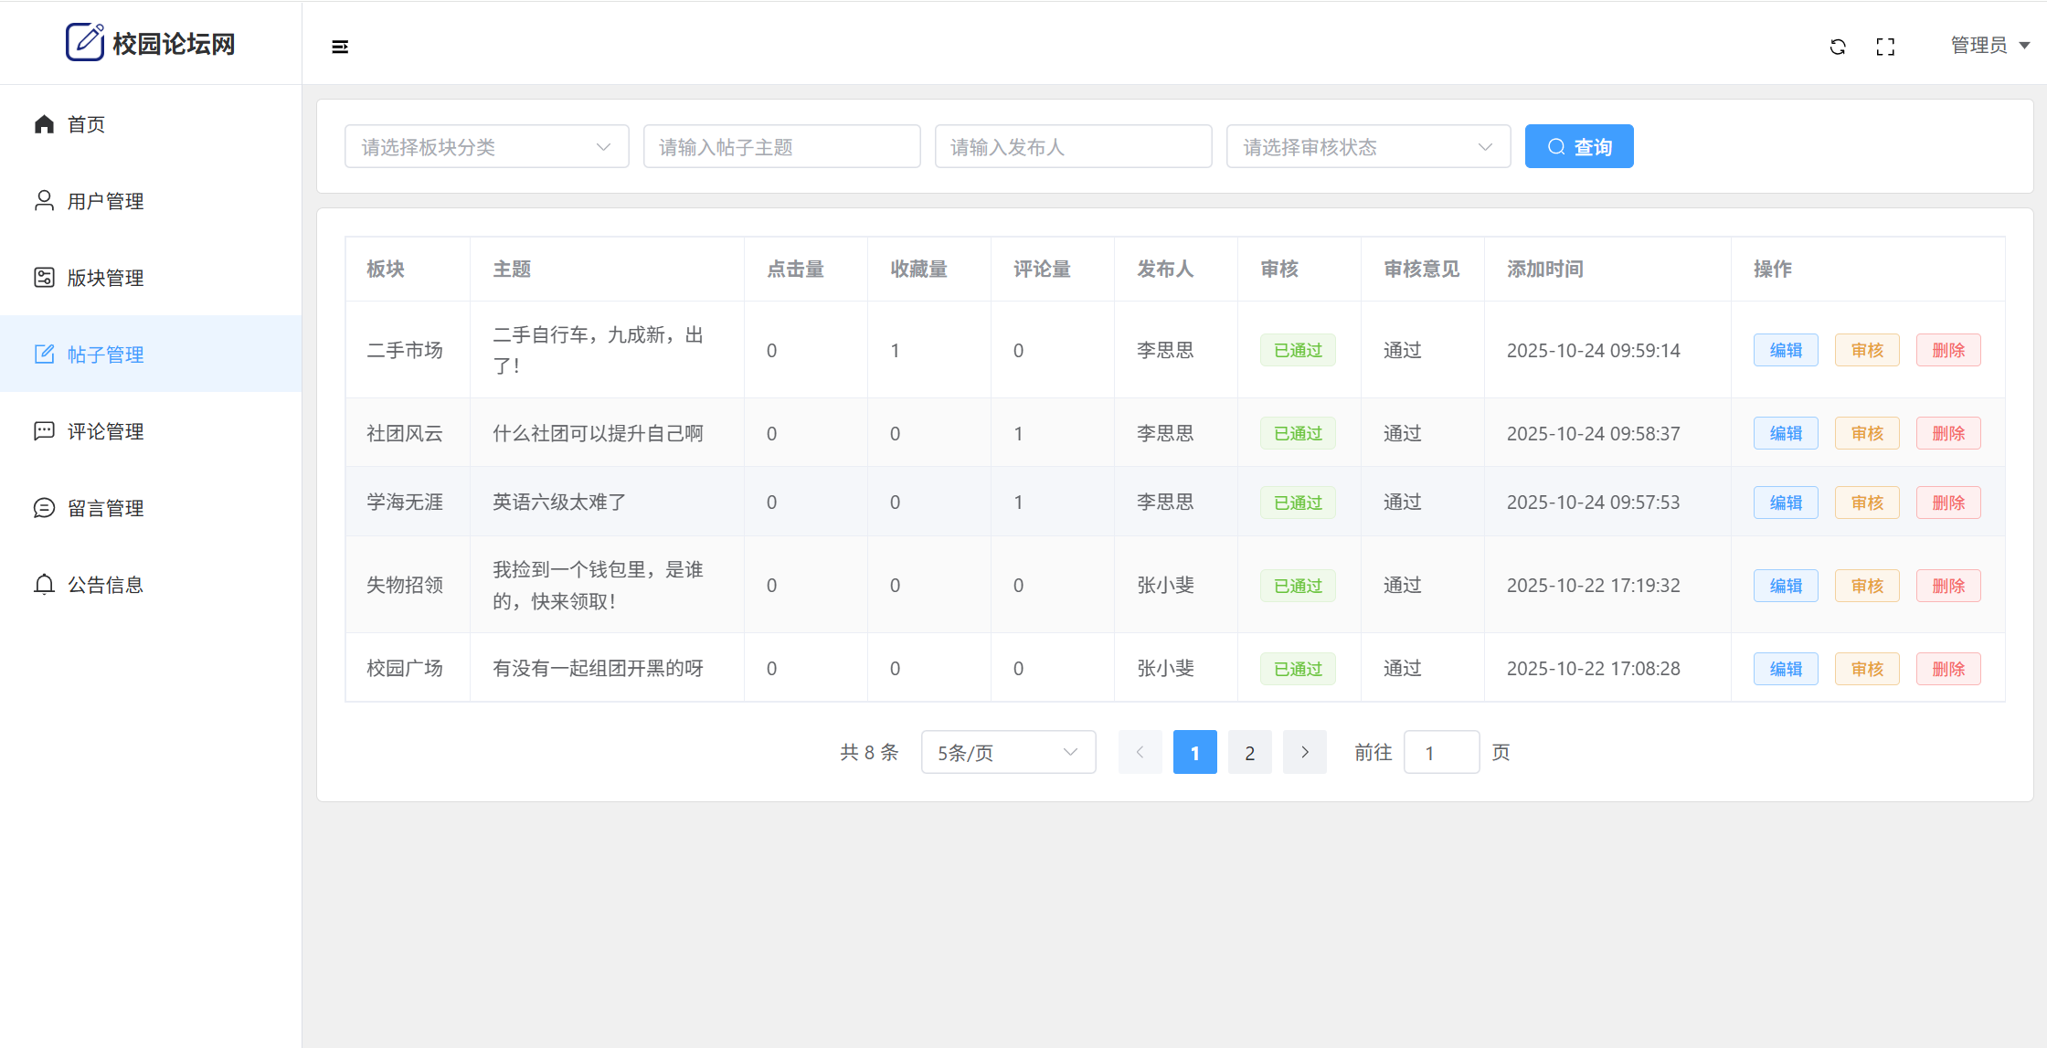
Task: Open 公告信息 bell menu item
Action: tap(105, 585)
